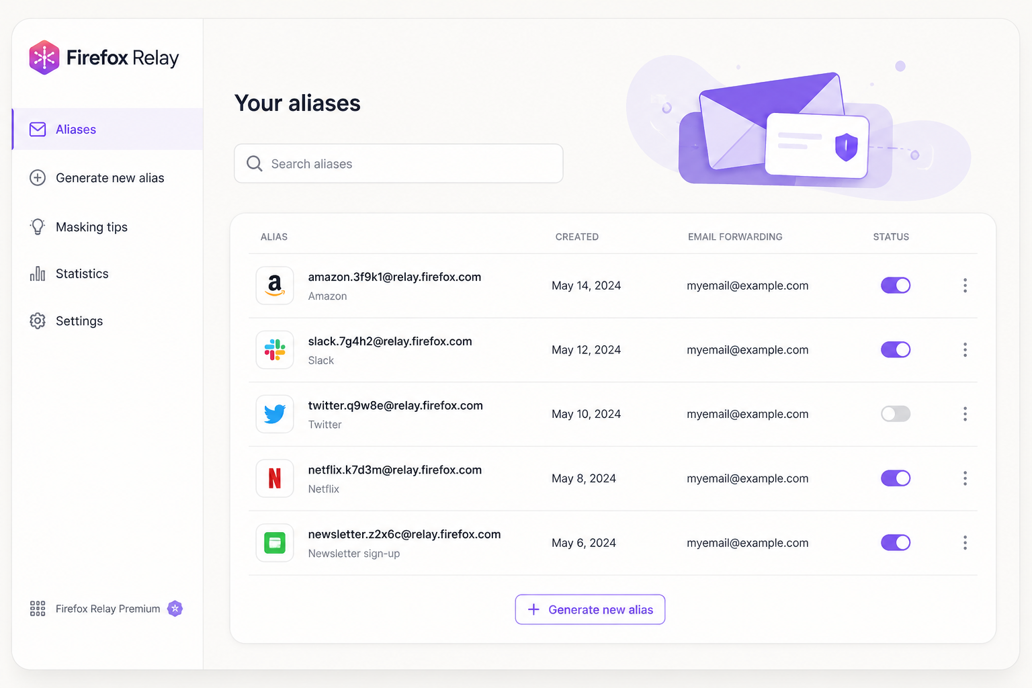Show options menu for Netflix alias

[x=965, y=478]
